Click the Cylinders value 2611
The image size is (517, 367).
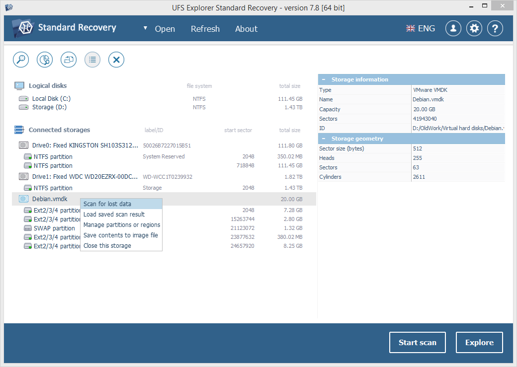click(x=419, y=177)
